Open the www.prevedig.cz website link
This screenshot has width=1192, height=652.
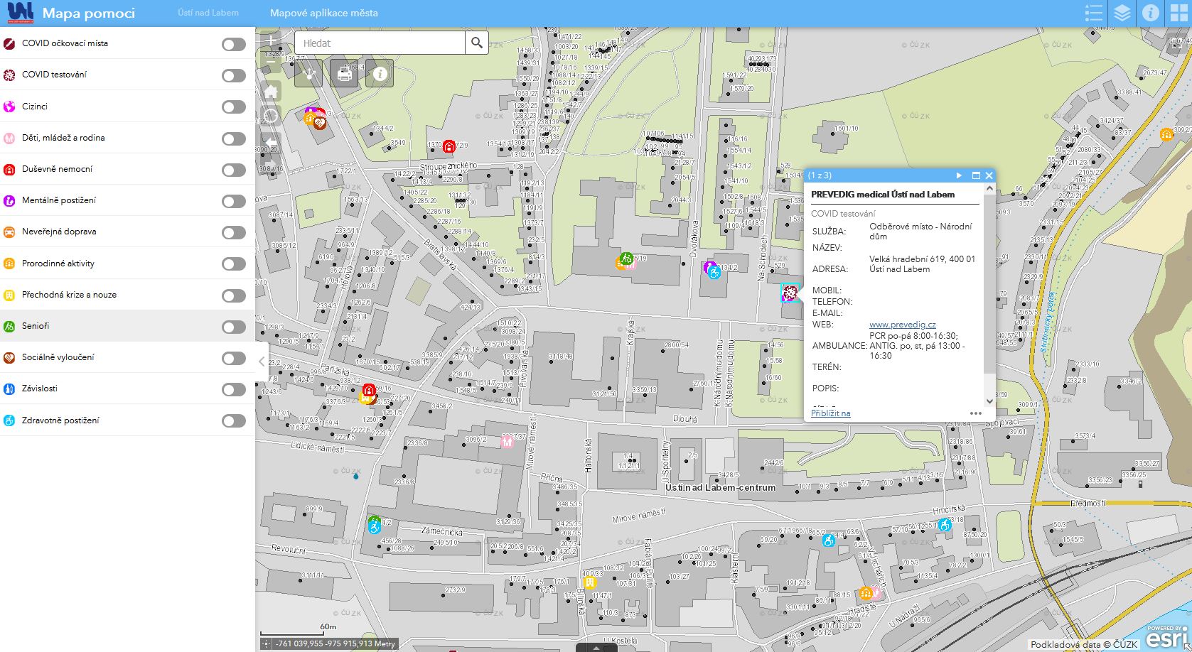pos(902,325)
